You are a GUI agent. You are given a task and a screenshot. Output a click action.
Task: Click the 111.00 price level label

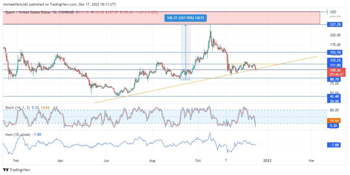pos(335,65)
